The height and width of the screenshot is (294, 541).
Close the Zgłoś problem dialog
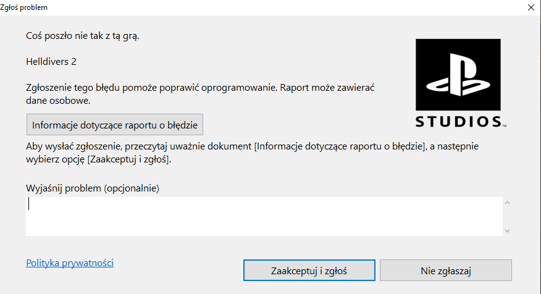click(531, 7)
